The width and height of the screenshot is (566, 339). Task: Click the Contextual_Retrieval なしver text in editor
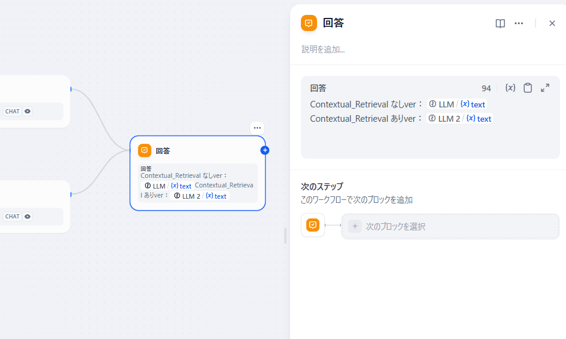(365, 104)
